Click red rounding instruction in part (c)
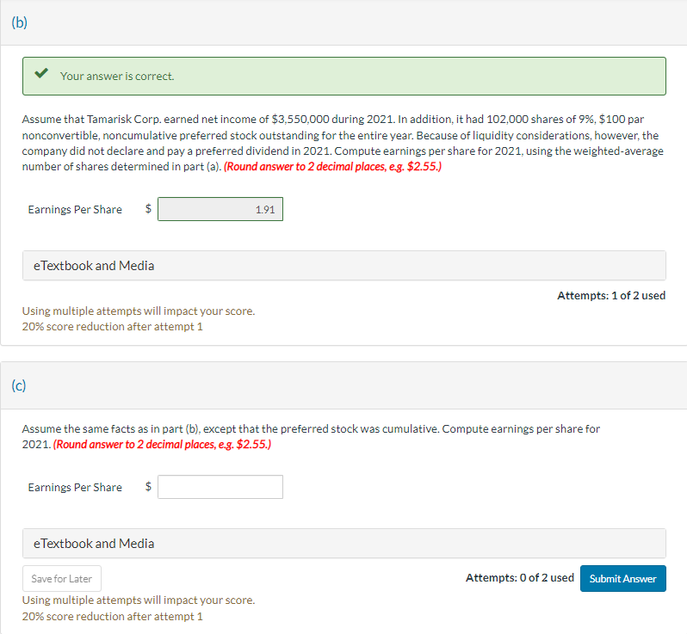Screen dimensions: 687x634 162,445
